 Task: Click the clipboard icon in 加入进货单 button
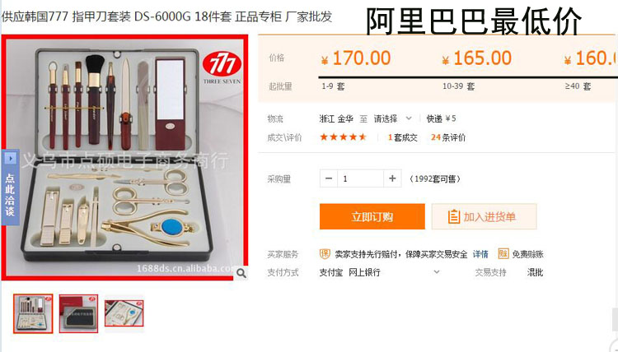(454, 216)
